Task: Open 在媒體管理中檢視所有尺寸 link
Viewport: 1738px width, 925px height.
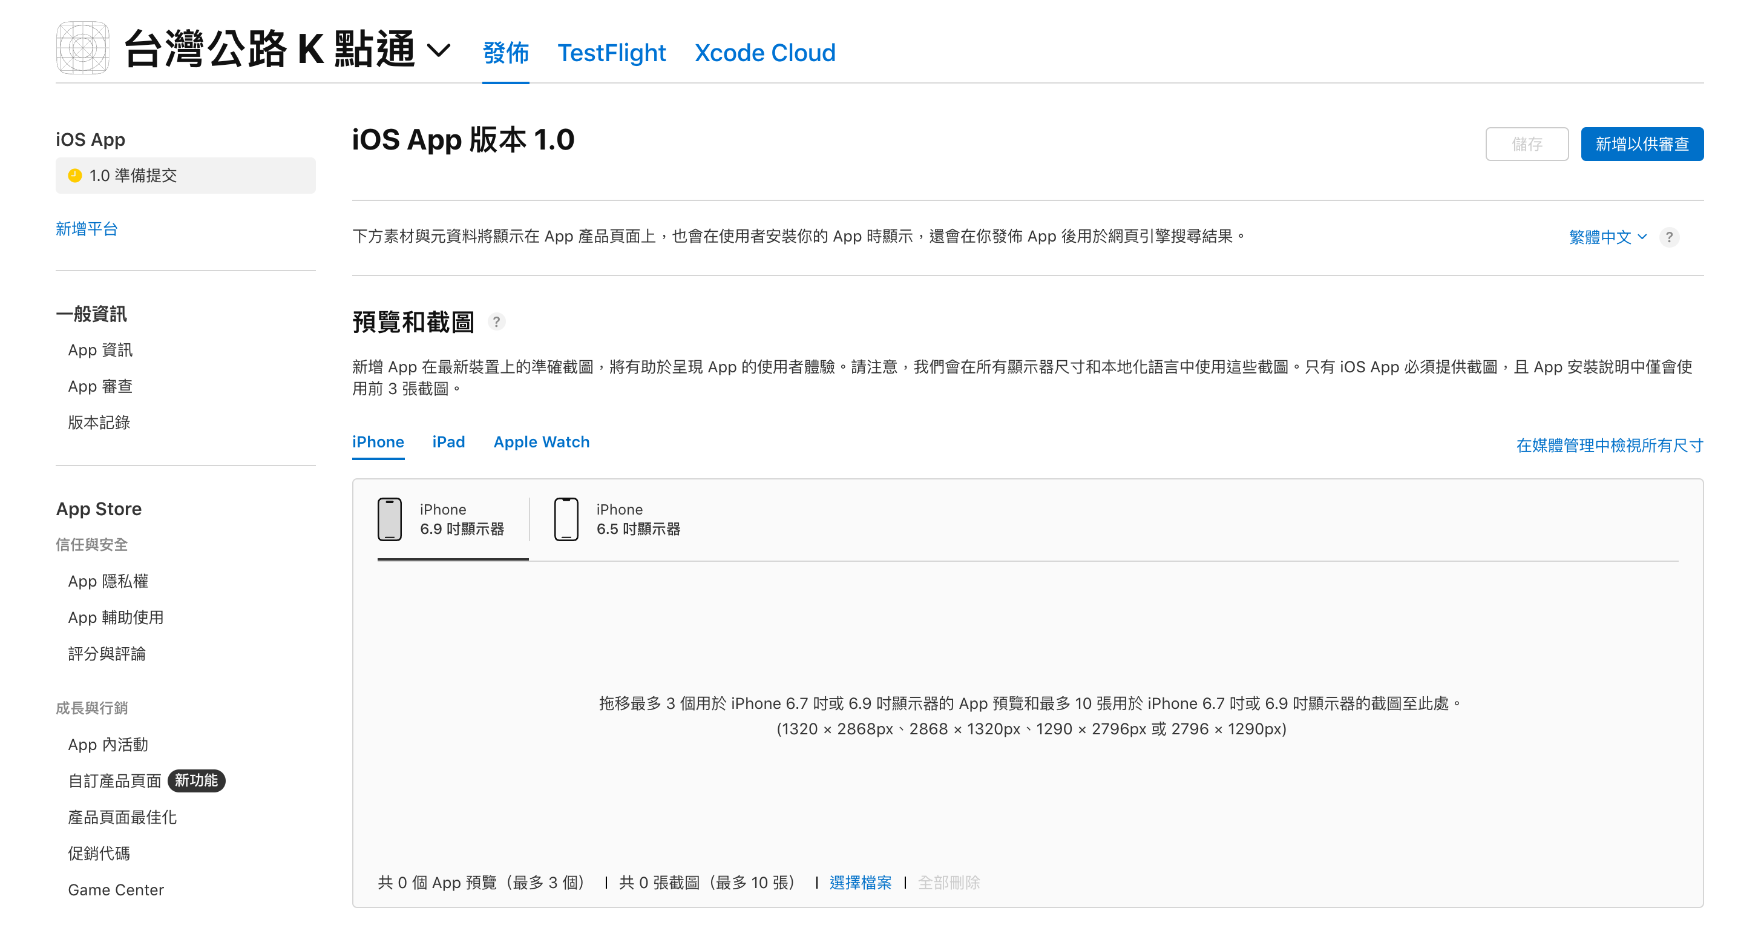Action: pyautogui.click(x=1609, y=446)
